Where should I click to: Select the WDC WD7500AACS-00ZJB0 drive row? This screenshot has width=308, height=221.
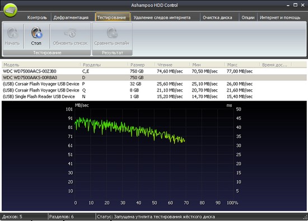coord(154,71)
